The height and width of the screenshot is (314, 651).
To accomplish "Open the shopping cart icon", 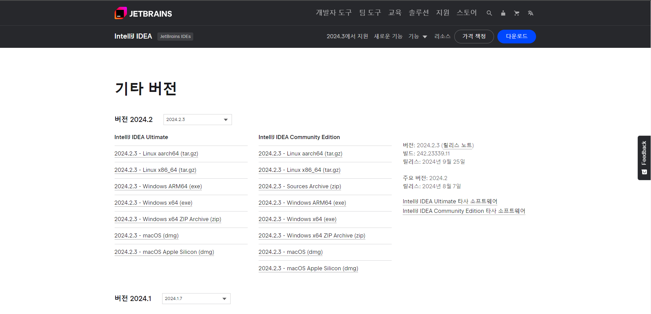I will (x=517, y=13).
